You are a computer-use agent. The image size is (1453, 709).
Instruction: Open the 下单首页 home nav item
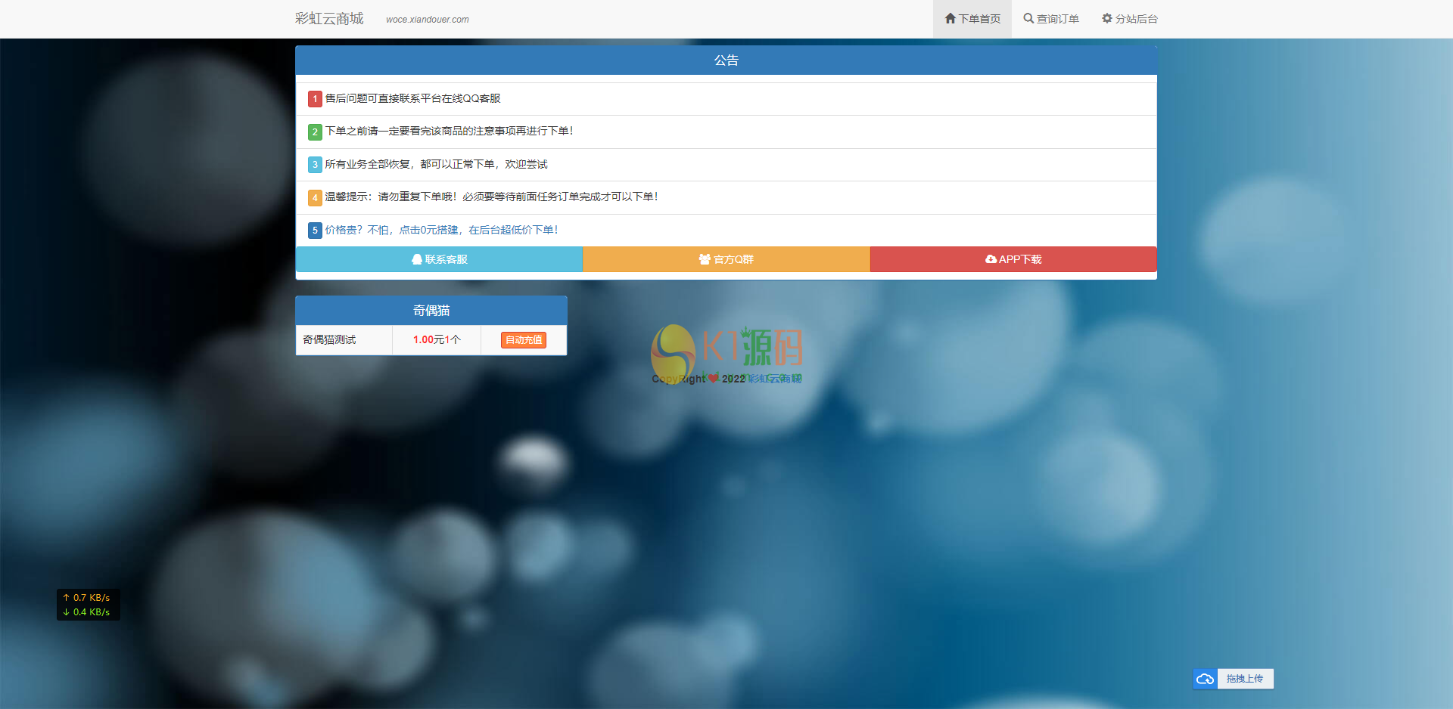[972, 19]
